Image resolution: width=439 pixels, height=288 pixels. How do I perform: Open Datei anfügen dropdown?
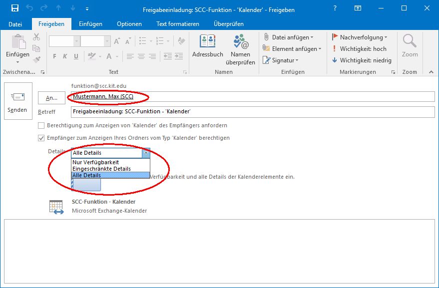pyautogui.click(x=288, y=37)
